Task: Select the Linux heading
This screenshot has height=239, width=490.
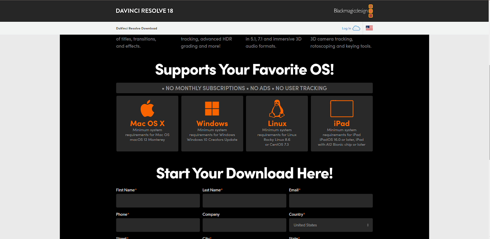Action: click(277, 123)
